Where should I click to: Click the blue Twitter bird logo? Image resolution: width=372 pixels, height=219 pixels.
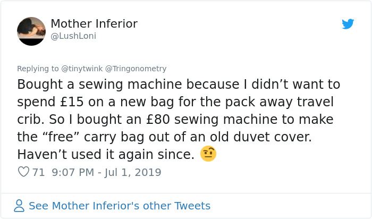(348, 24)
